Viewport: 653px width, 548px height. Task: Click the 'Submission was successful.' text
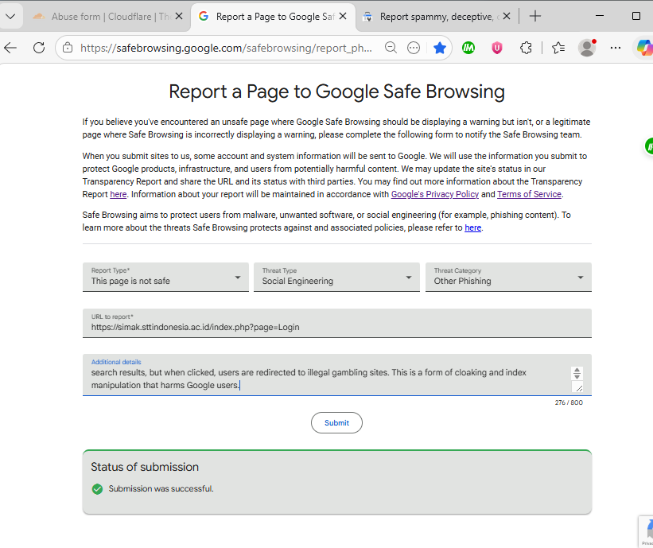click(x=161, y=489)
